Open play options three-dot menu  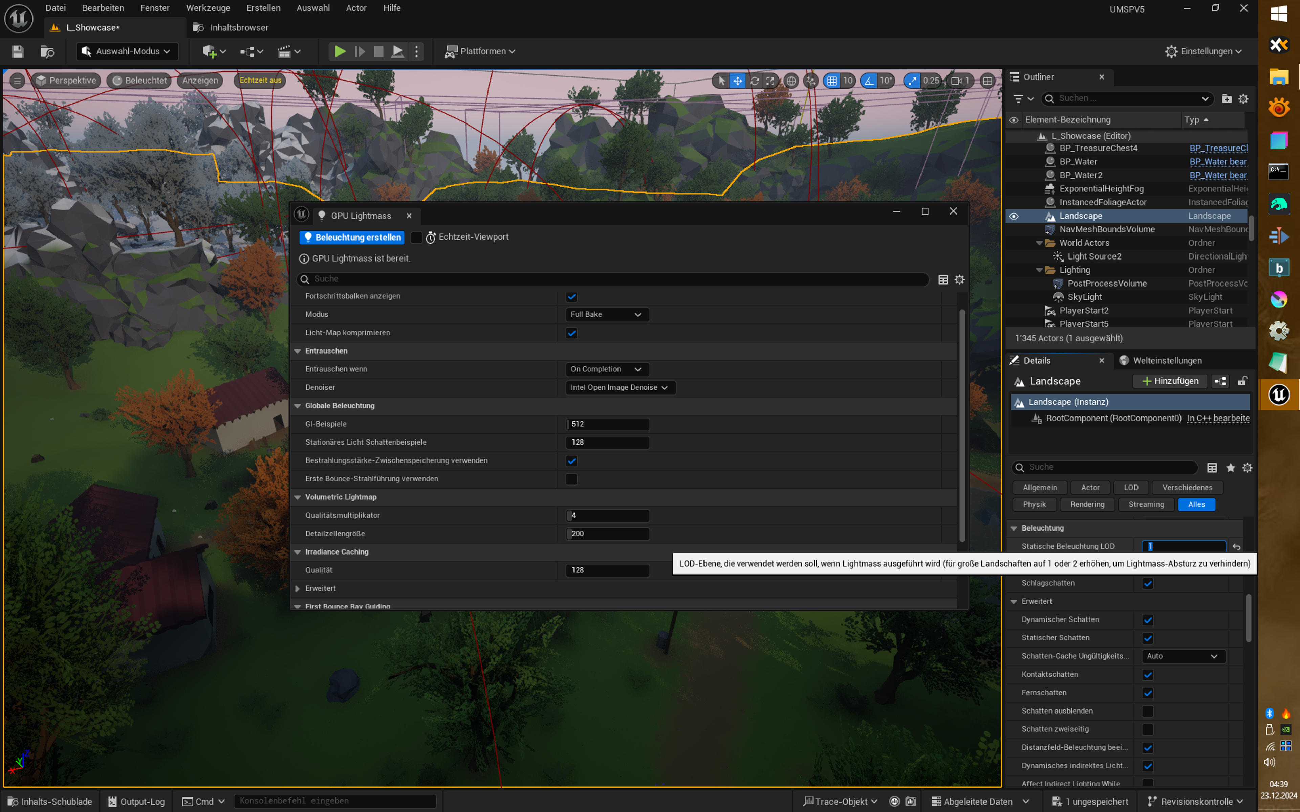click(x=416, y=51)
